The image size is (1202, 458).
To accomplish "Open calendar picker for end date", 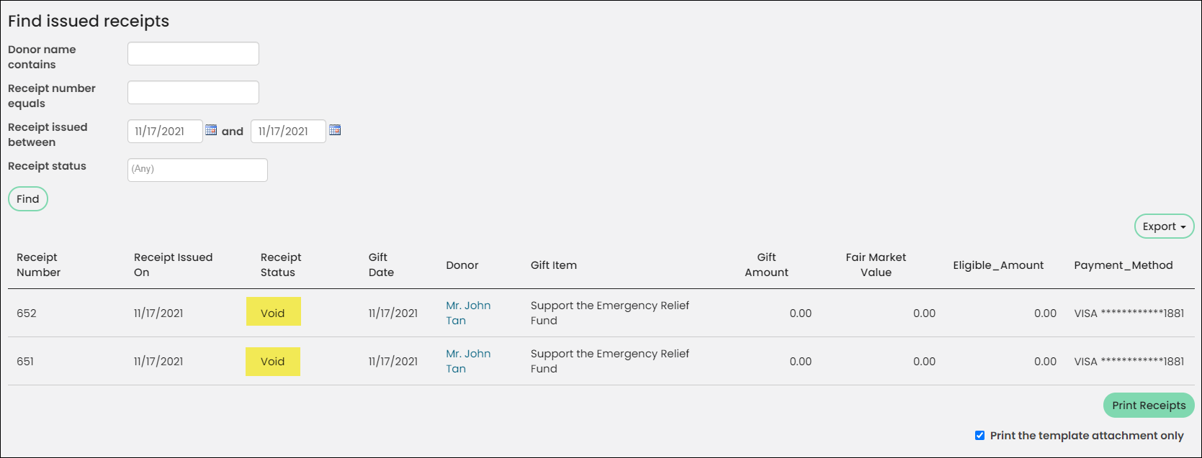I will coord(335,130).
